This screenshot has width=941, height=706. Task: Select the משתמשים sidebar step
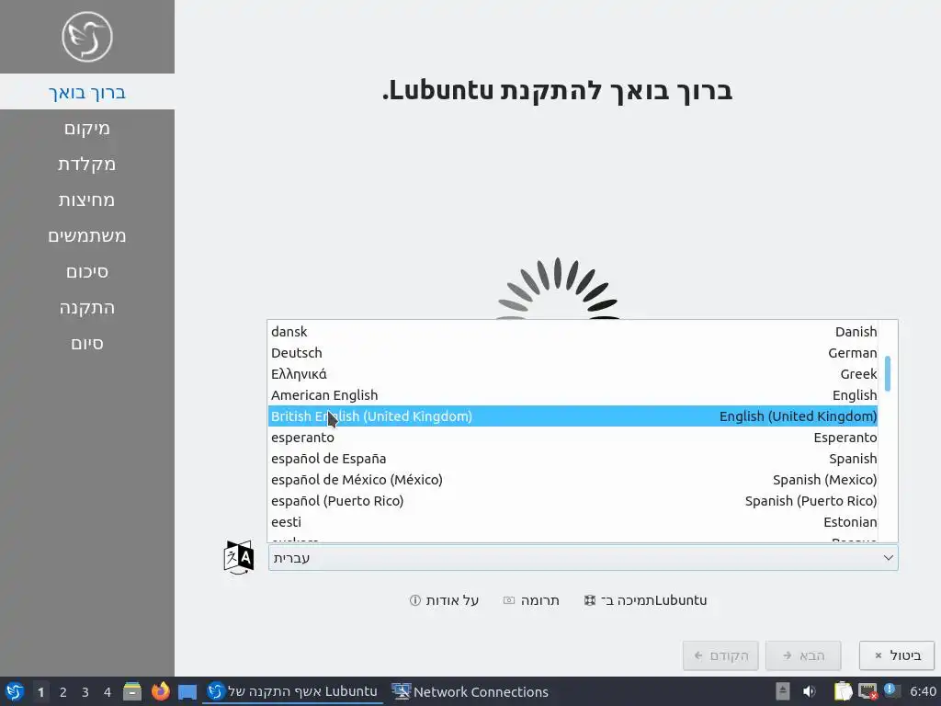[x=87, y=236]
